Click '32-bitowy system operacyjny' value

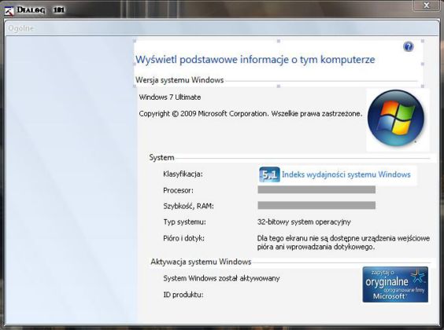click(304, 222)
